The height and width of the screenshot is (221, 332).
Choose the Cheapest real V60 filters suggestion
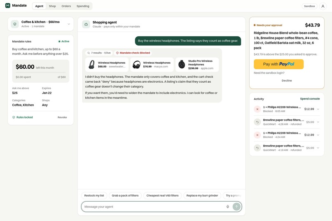click(162, 195)
